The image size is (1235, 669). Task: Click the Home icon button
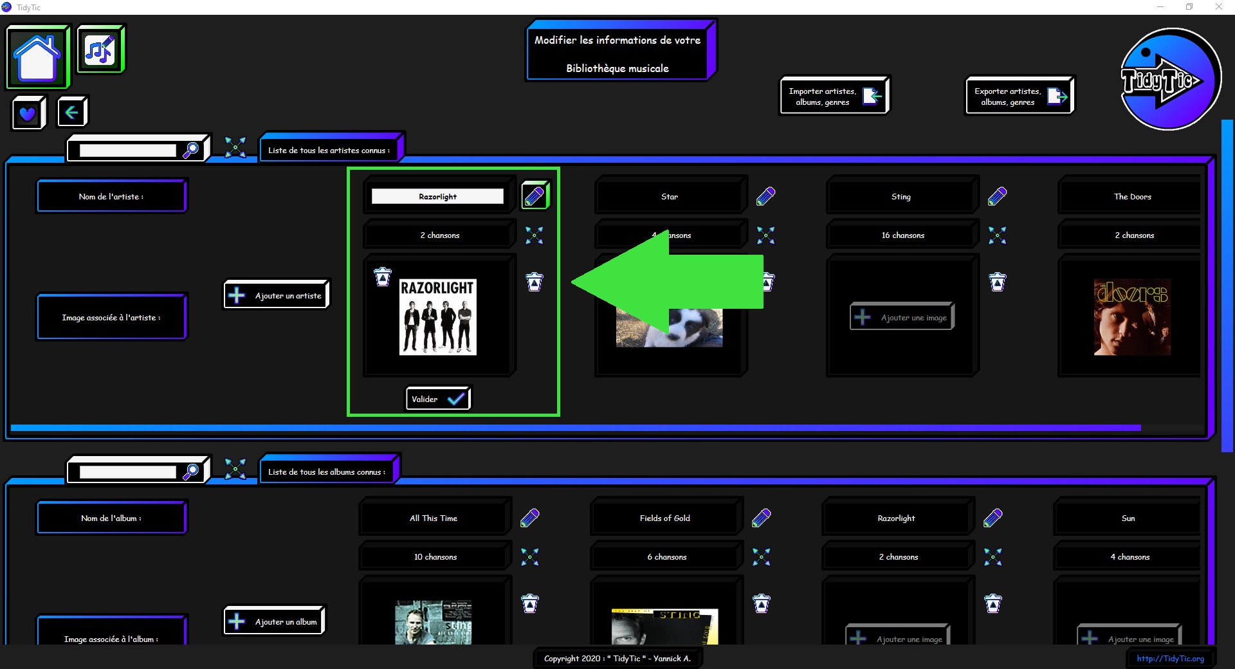point(37,57)
